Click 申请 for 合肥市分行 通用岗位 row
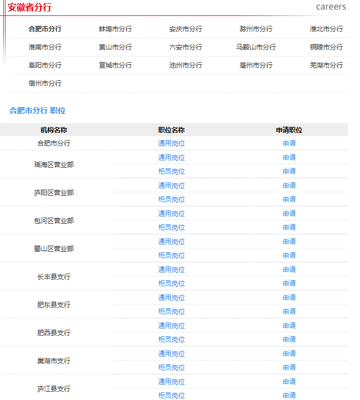The width and height of the screenshot is (360, 400). point(289,143)
